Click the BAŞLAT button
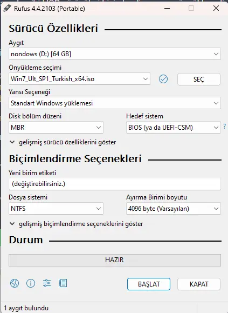 149,284
